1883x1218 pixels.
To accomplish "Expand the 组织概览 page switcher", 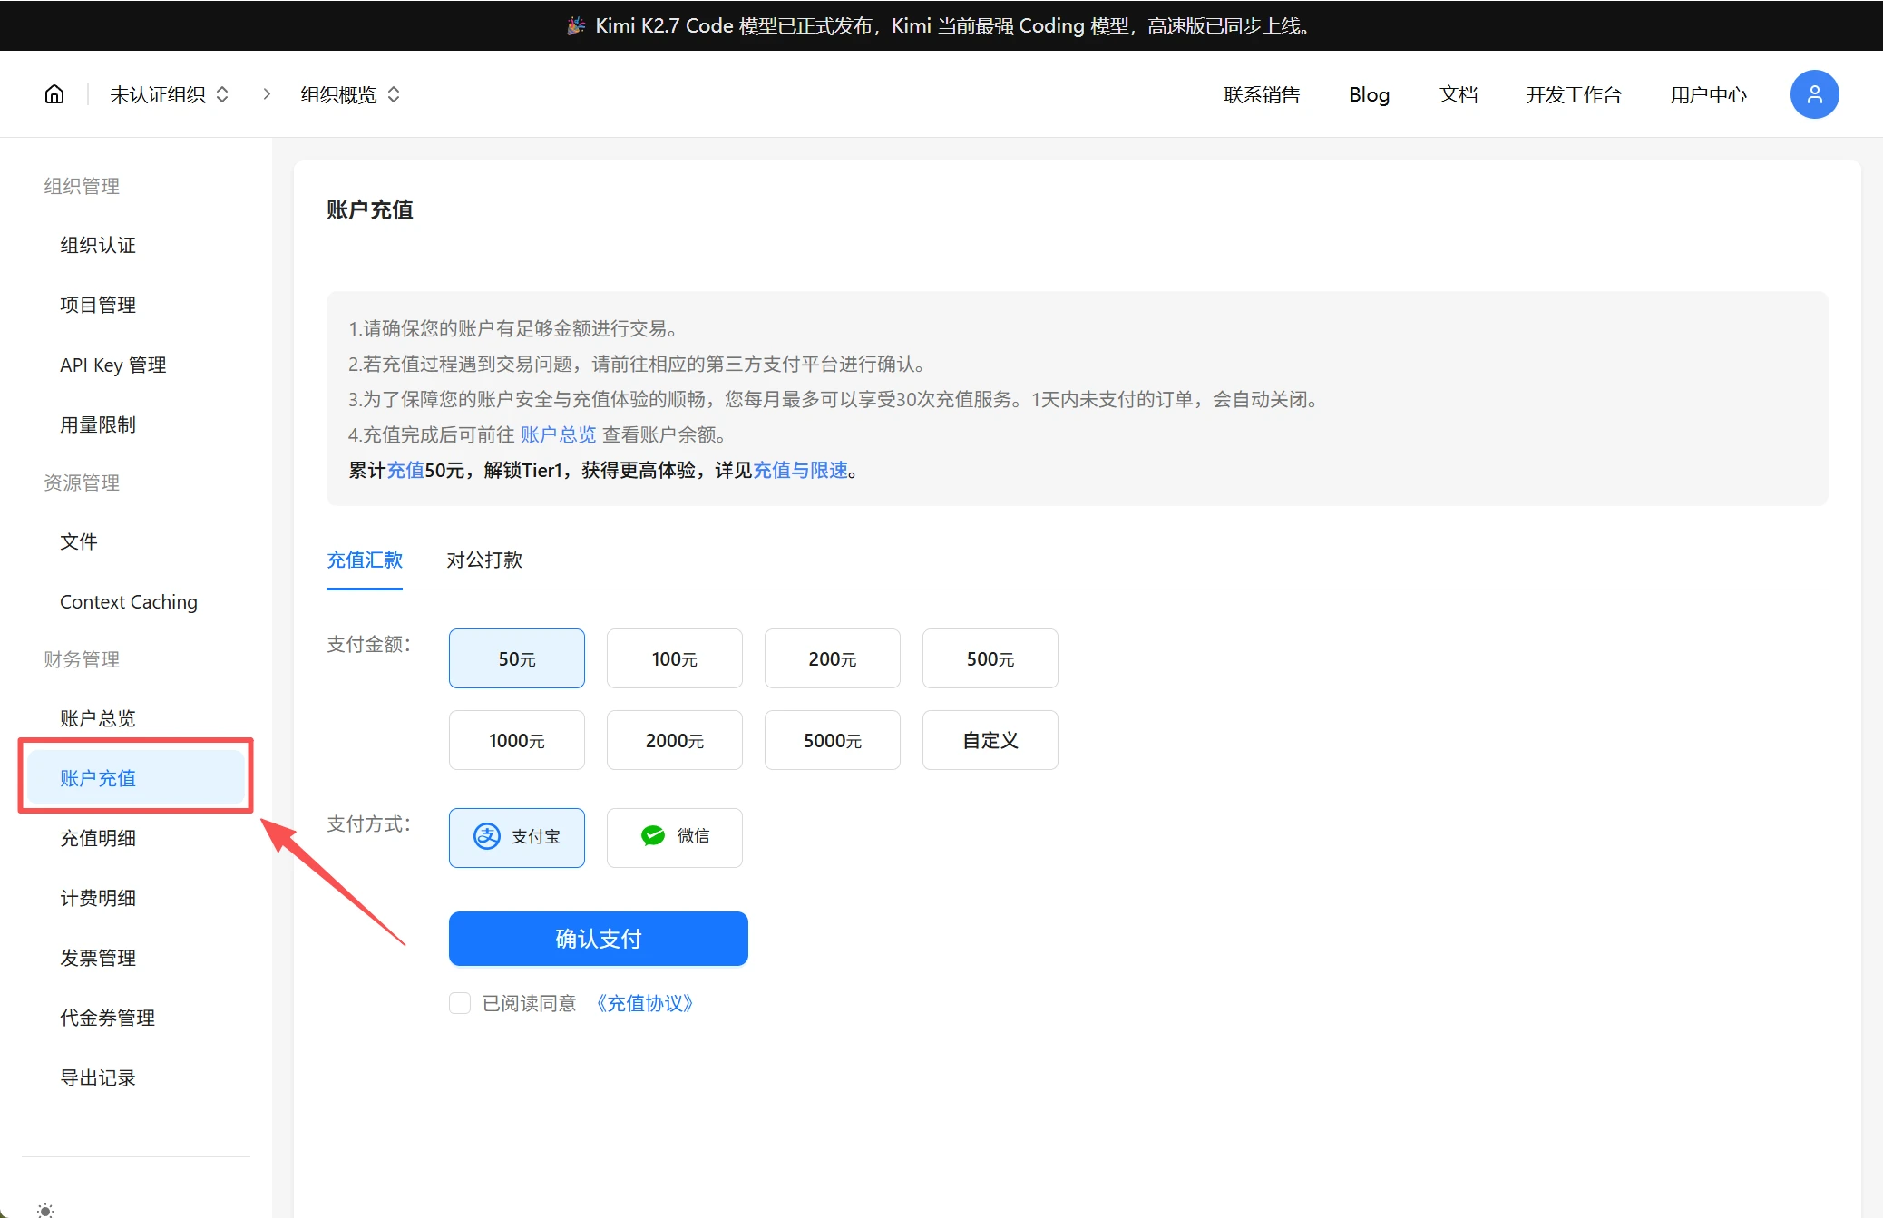I will (x=350, y=94).
